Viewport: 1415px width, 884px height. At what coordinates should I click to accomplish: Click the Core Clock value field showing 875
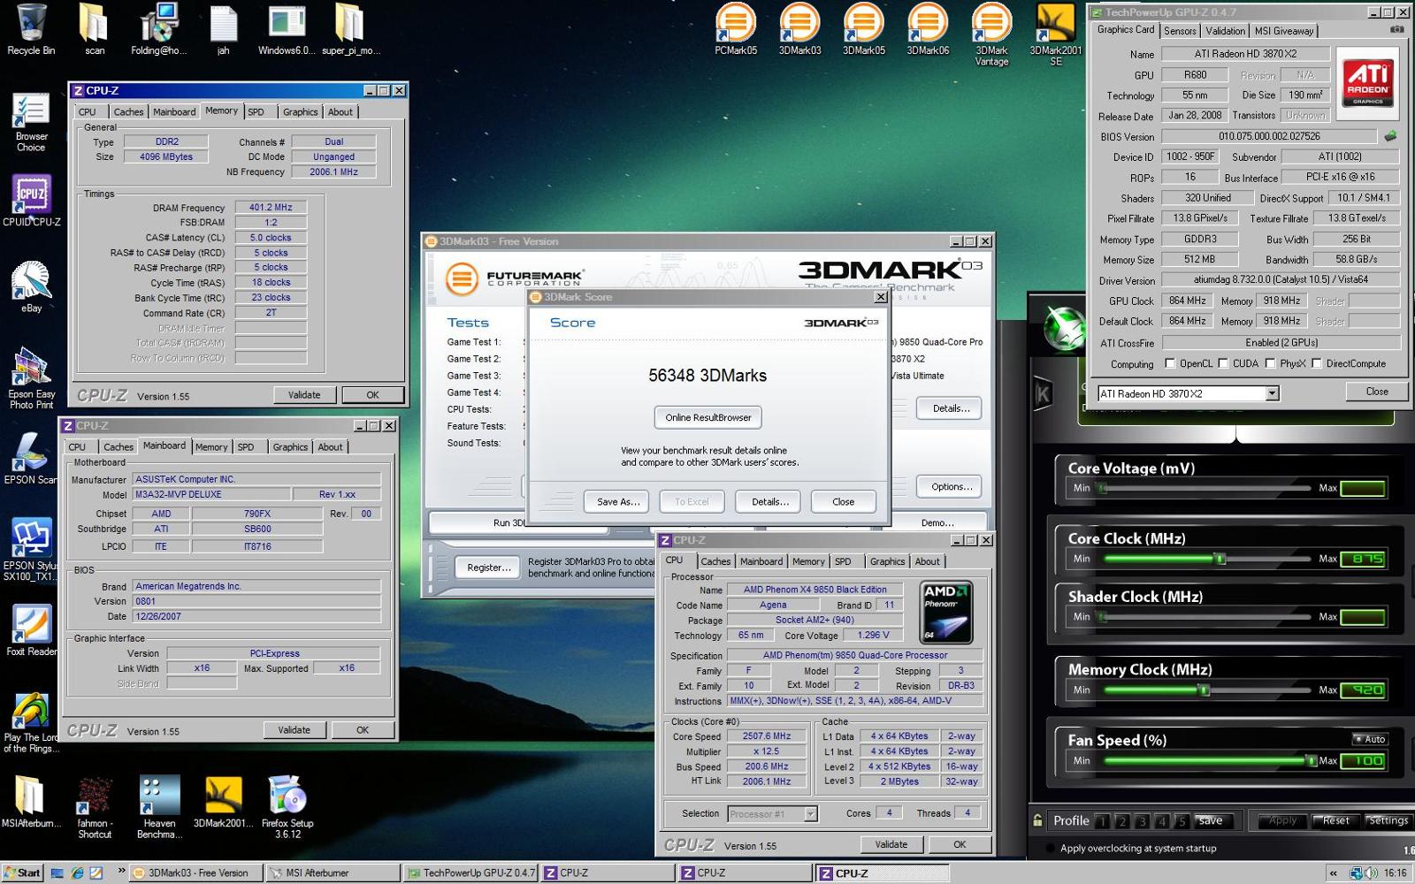[x=1363, y=559]
